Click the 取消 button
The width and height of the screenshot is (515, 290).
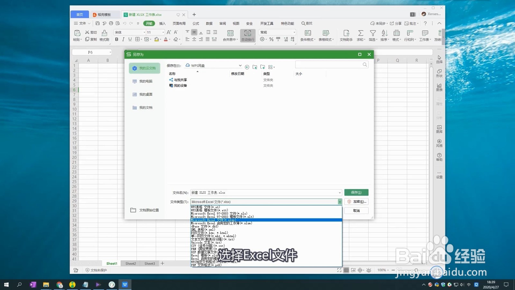click(356, 210)
